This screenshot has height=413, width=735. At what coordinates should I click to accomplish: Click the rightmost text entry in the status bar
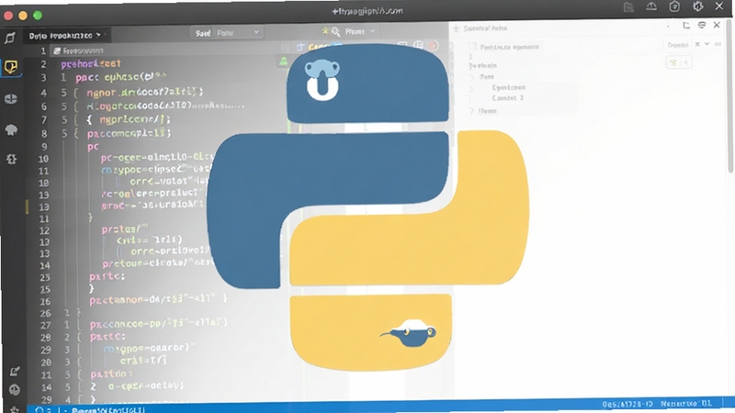click(x=685, y=404)
